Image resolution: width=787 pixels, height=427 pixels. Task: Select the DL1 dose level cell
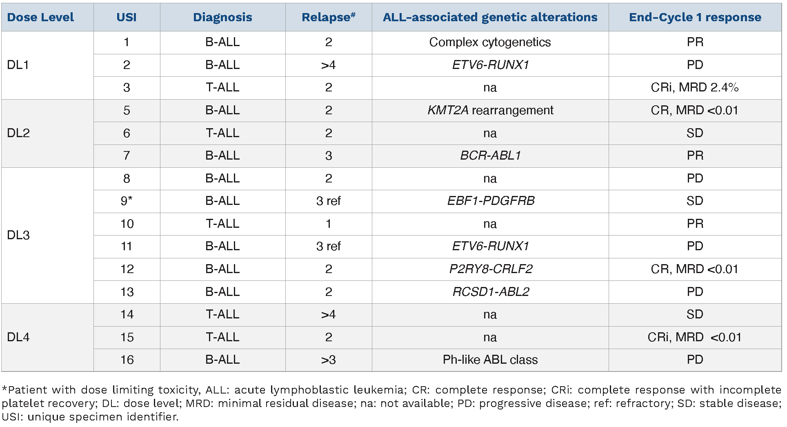[18, 65]
